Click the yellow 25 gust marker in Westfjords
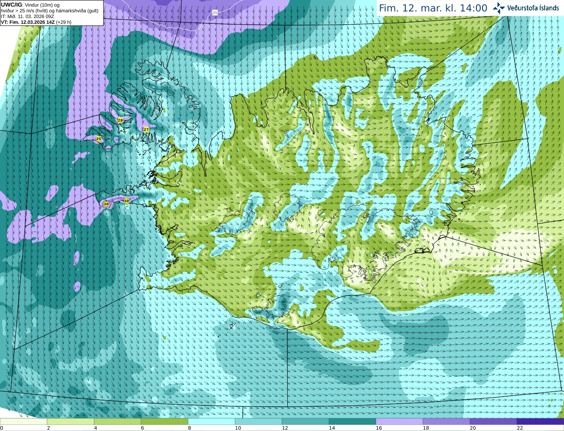 (99, 139)
